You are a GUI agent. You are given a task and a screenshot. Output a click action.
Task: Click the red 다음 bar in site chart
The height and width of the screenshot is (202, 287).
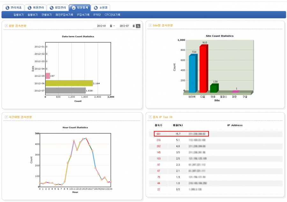pos(202,69)
